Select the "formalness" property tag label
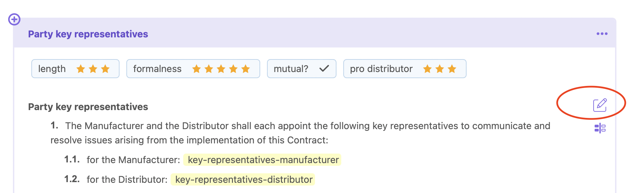Image resolution: width=628 pixels, height=193 pixels. tap(157, 69)
